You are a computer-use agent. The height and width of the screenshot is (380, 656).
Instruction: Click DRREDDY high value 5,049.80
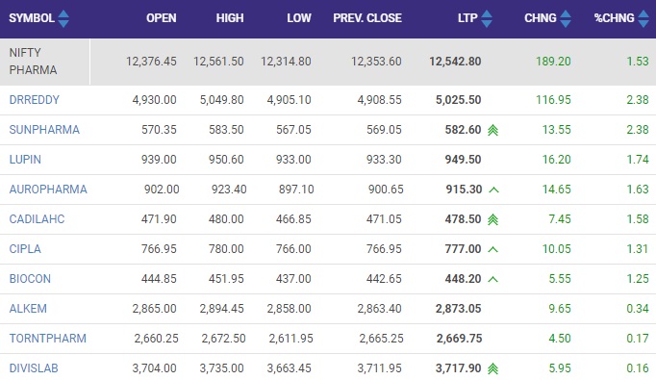click(222, 100)
